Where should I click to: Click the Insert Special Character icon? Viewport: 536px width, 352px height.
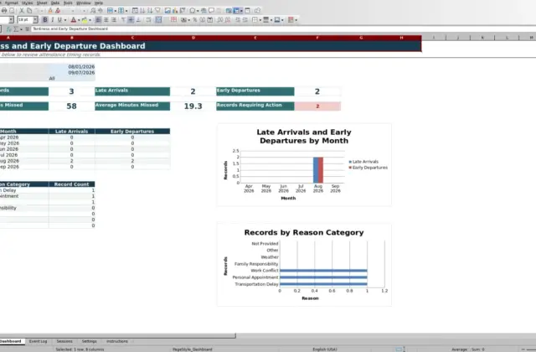click(193, 11)
